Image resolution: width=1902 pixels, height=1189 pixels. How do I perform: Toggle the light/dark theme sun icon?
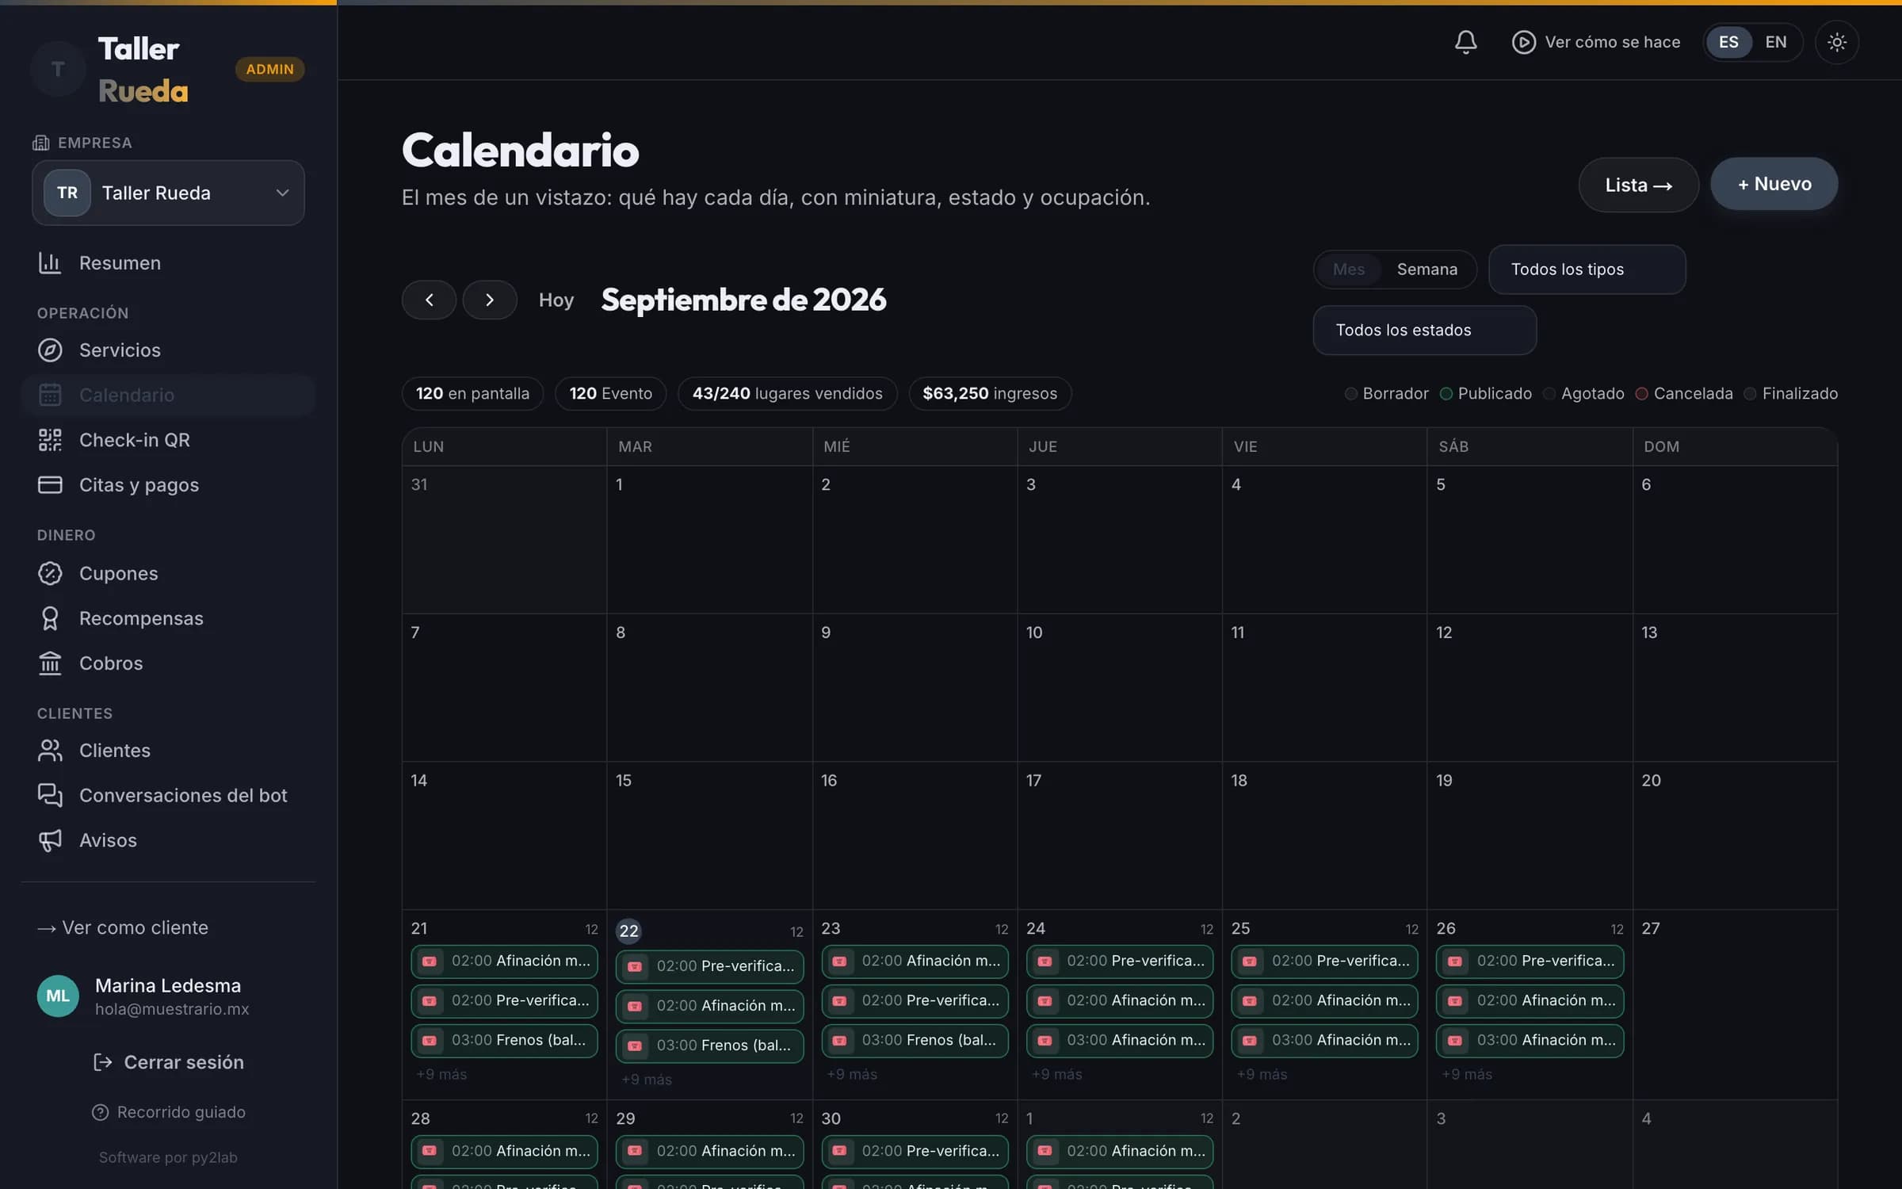(x=1836, y=42)
